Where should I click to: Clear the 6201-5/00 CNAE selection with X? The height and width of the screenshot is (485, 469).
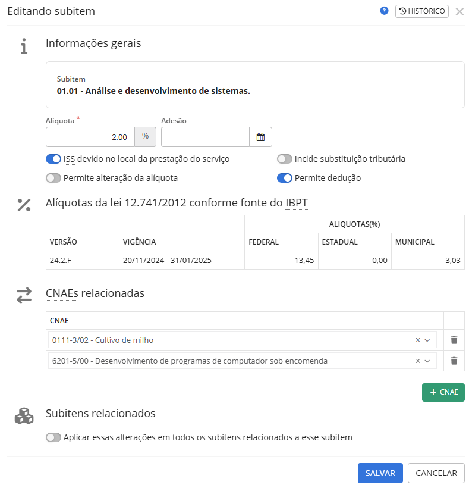(418, 361)
